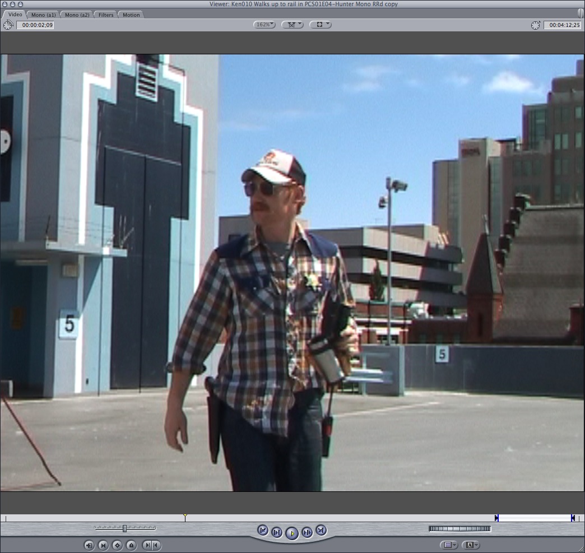Open the View options pop-up menu
Screen dimensions: 585x553
(320, 25)
